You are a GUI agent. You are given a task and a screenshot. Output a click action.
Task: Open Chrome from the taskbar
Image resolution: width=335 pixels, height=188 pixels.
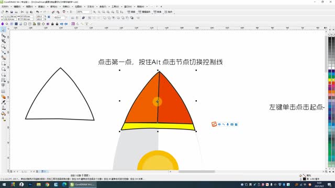click(x=47, y=184)
